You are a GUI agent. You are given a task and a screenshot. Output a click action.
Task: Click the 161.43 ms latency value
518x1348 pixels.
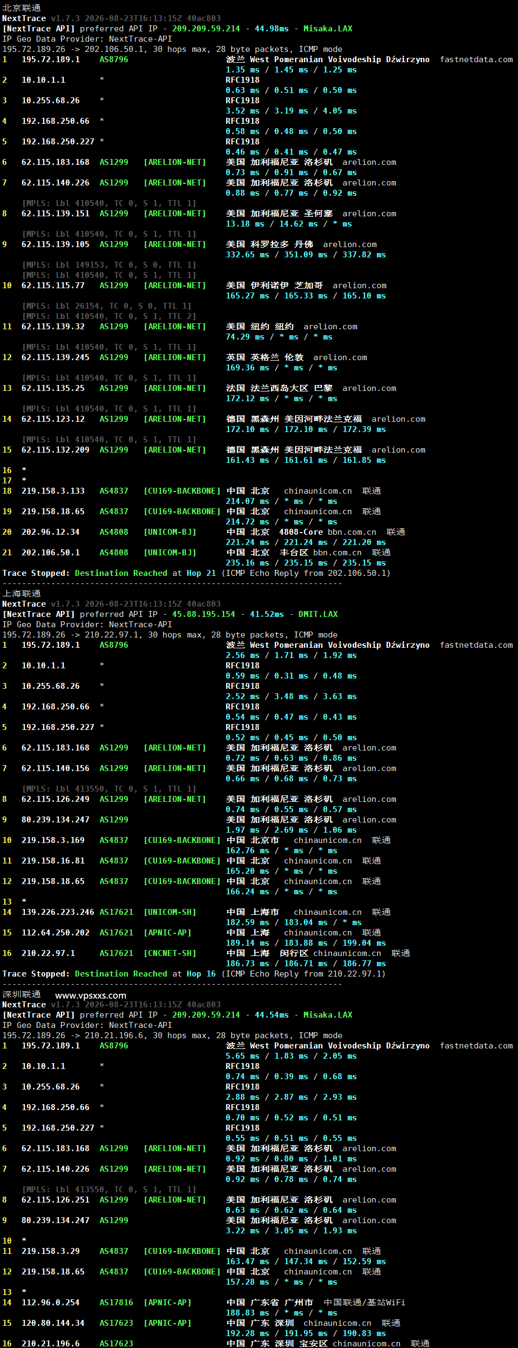[x=247, y=460]
